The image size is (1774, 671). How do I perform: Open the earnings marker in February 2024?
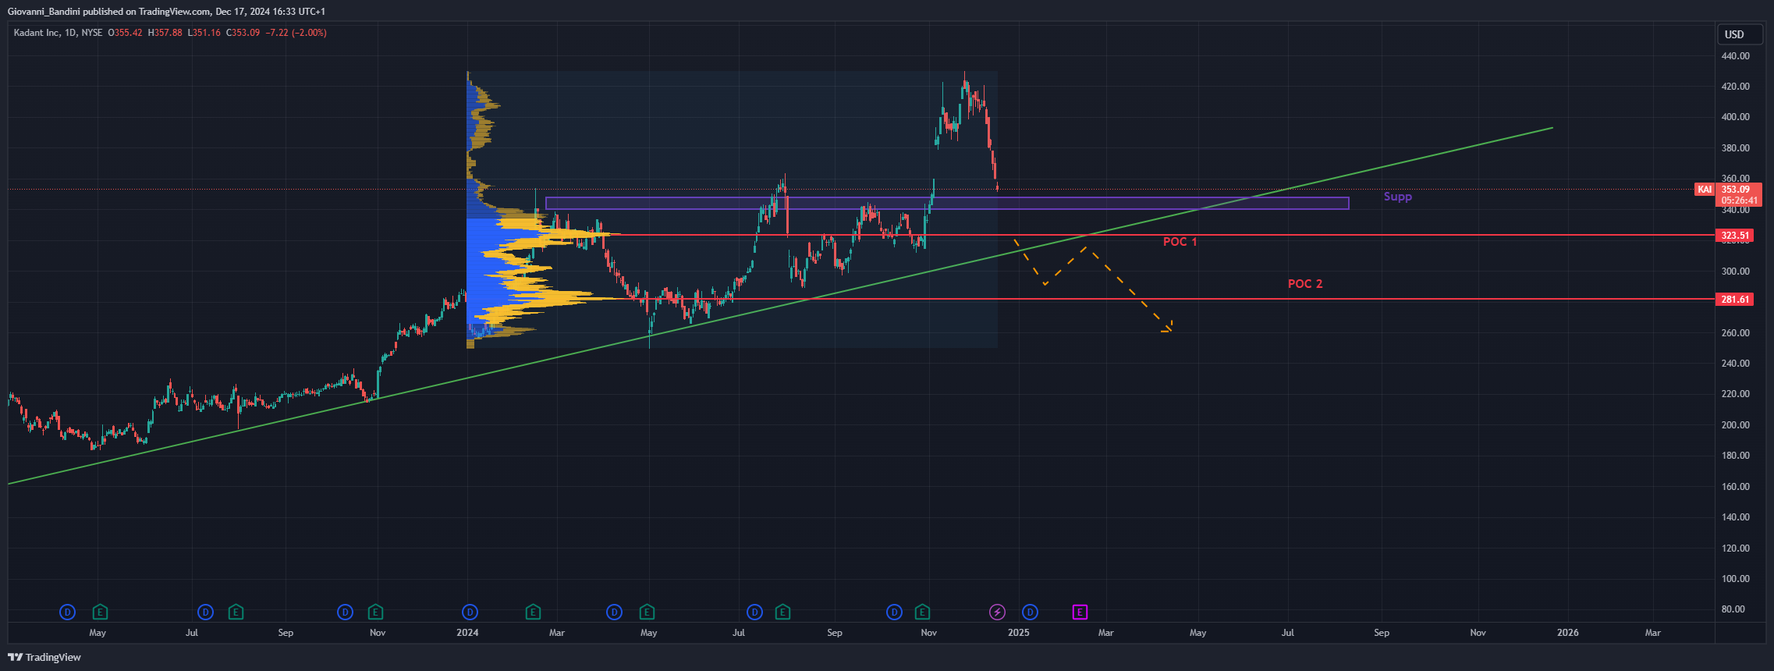click(x=533, y=612)
